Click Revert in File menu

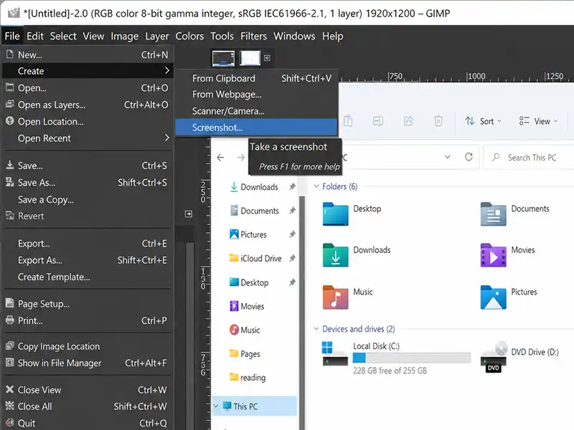point(87,216)
